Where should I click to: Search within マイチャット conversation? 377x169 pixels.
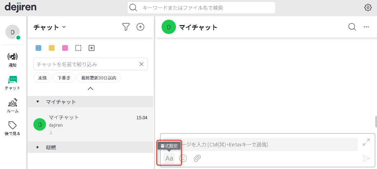(352, 27)
